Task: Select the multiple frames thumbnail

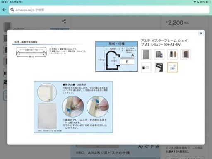Action: pyautogui.click(x=159, y=54)
